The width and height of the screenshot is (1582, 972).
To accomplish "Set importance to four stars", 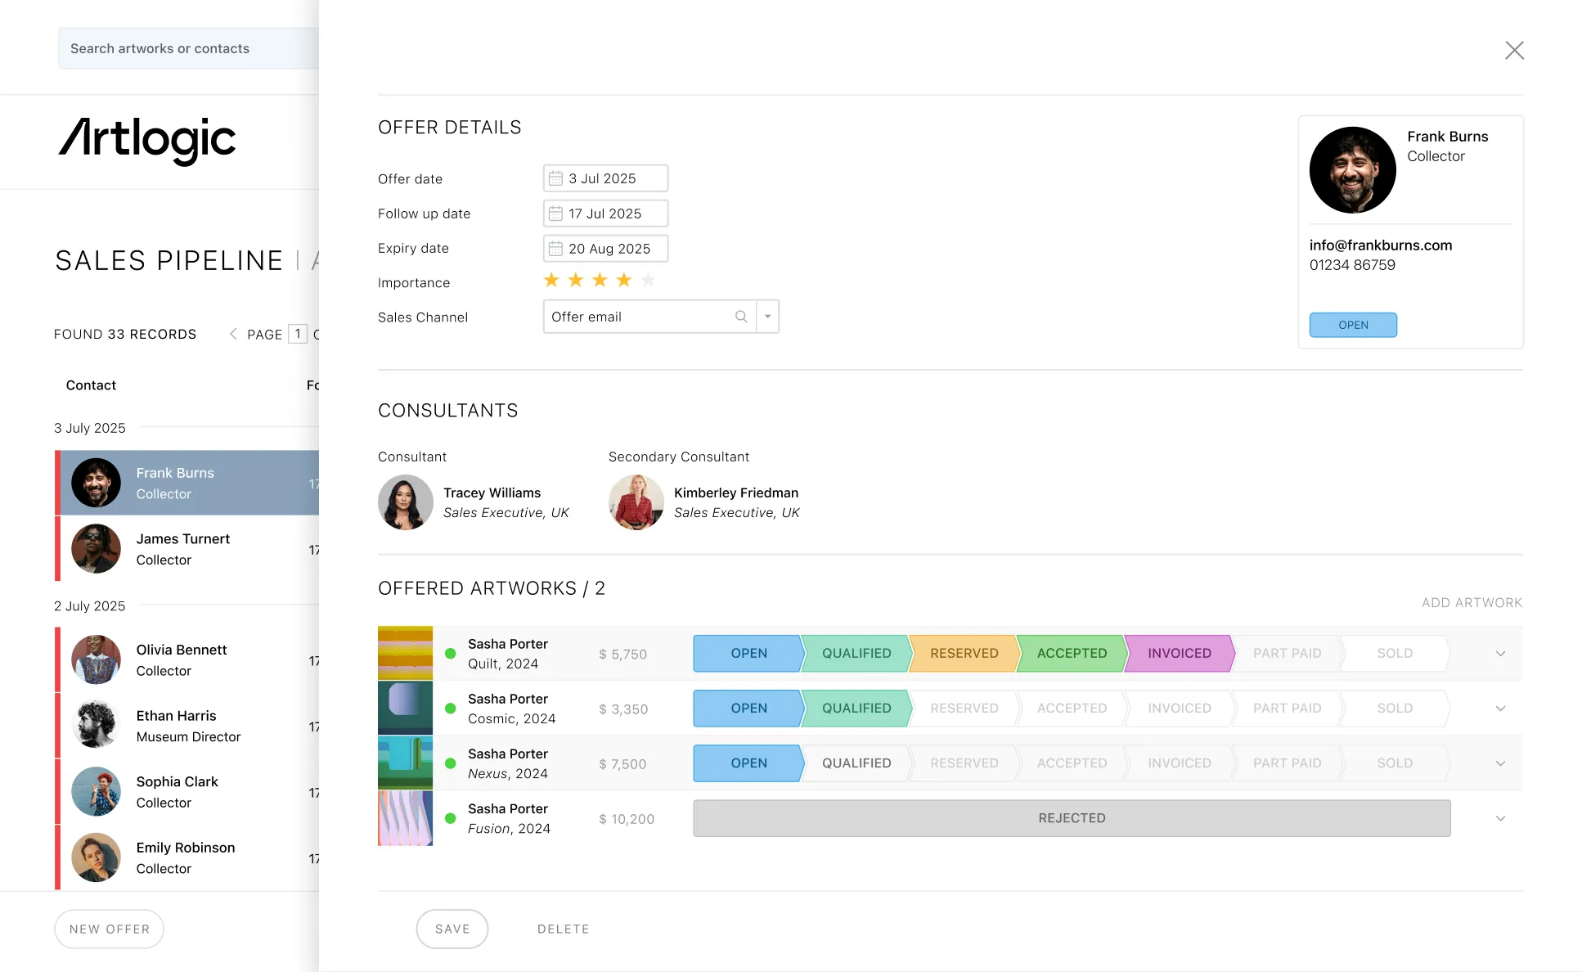I will (x=624, y=281).
